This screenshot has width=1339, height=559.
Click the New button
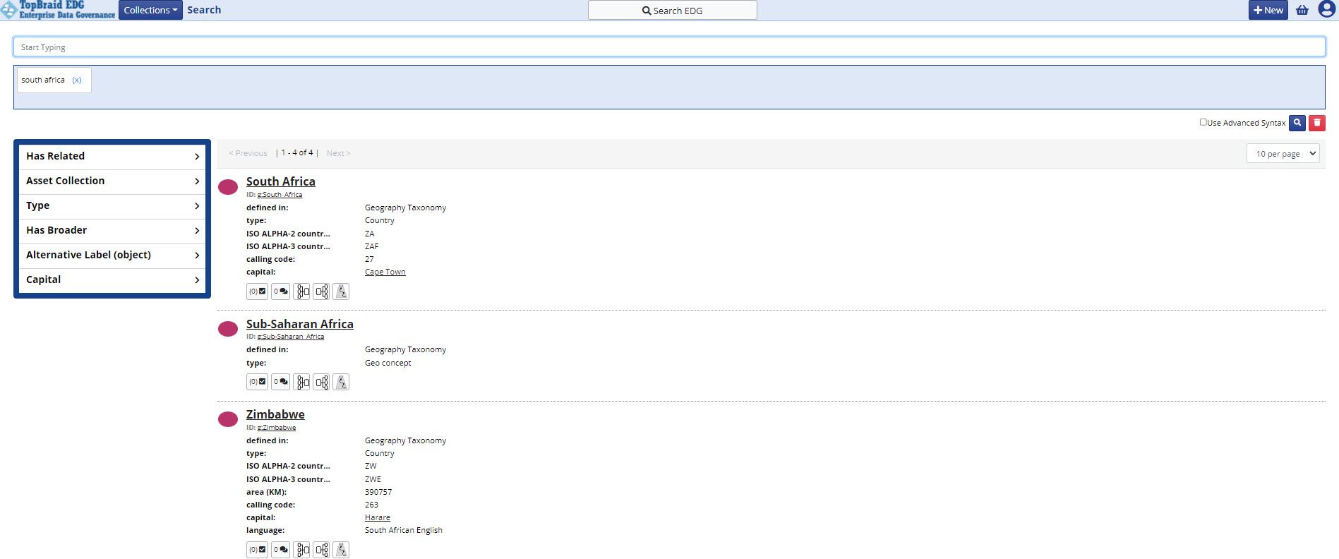1268,10
